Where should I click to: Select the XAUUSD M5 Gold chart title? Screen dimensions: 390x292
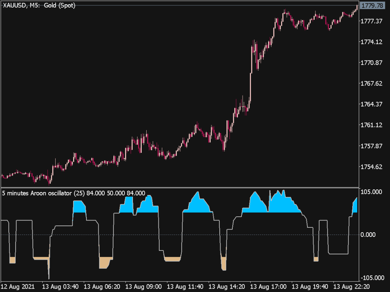point(38,5)
